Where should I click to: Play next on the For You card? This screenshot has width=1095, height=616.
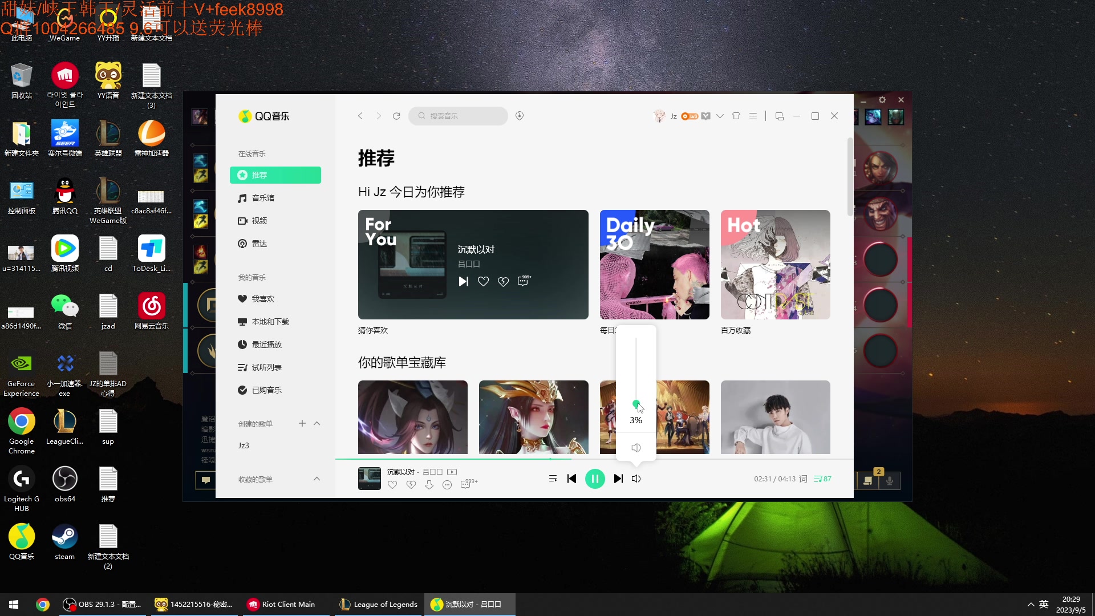click(464, 281)
